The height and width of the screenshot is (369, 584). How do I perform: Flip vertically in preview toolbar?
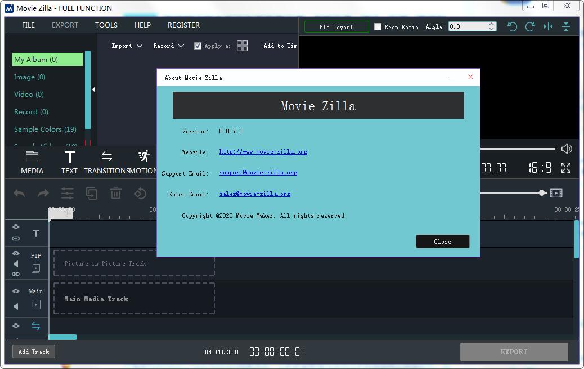pyautogui.click(x=566, y=26)
